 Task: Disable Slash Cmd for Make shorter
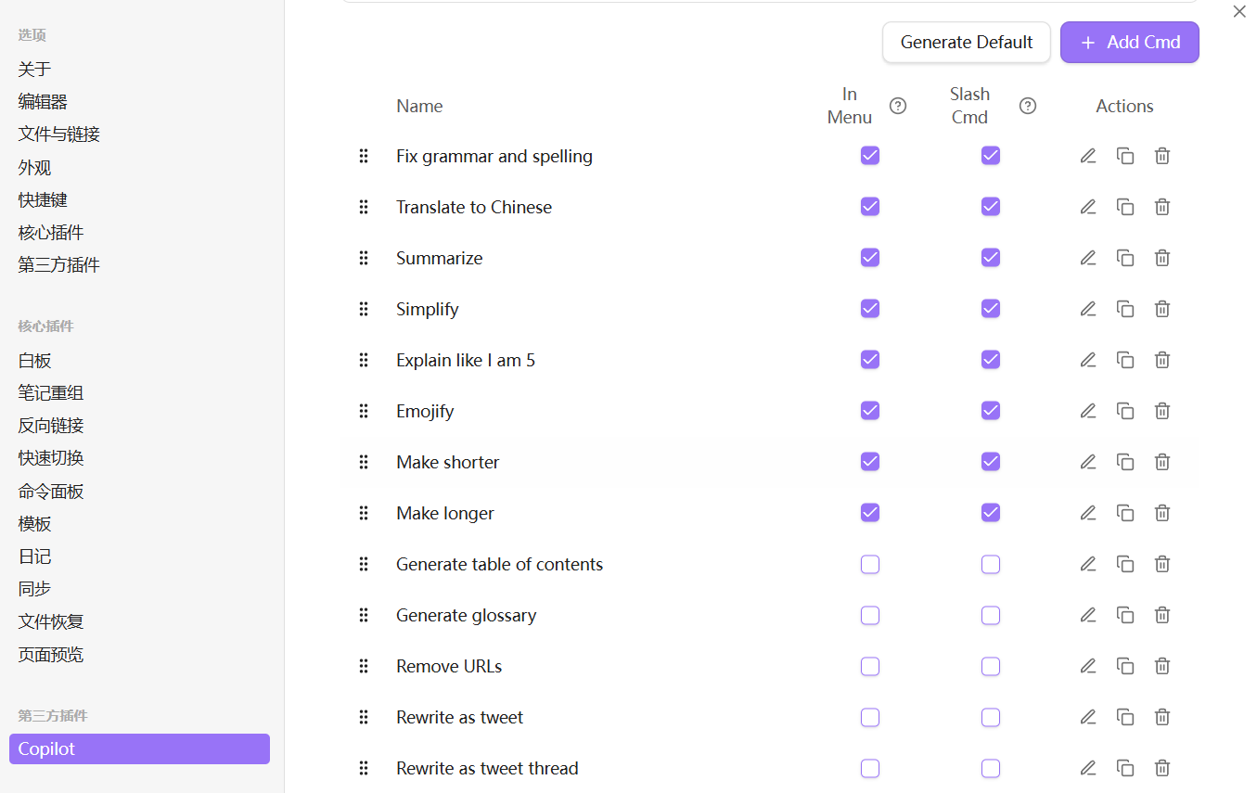[x=991, y=462]
